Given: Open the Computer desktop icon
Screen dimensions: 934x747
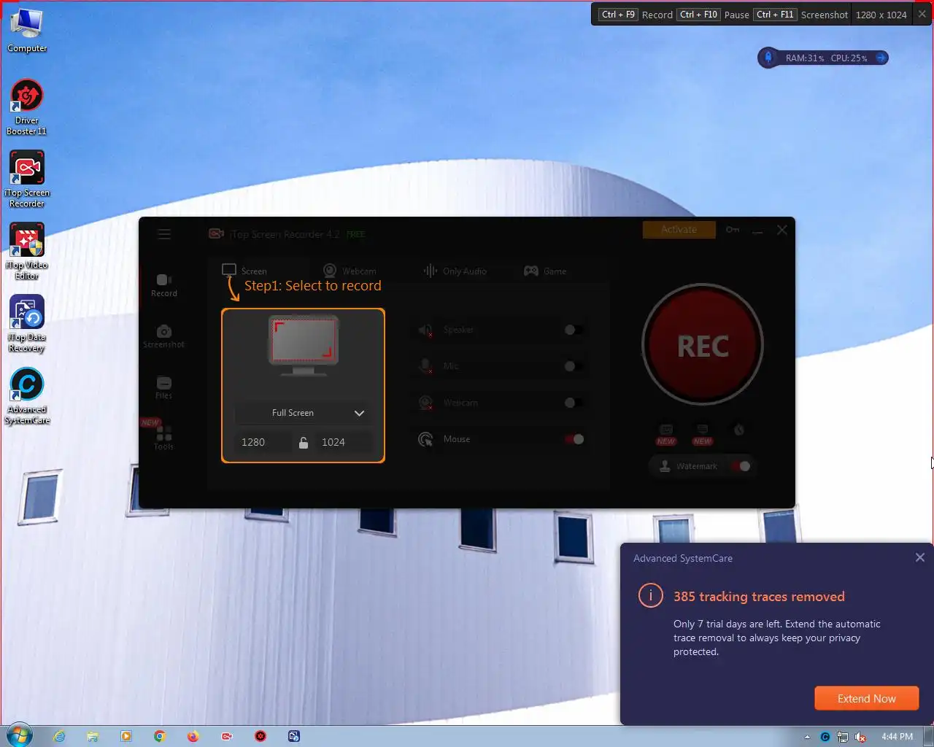Looking at the screenshot, I should pyautogui.click(x=27, y=31).
